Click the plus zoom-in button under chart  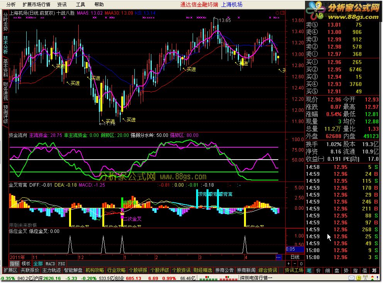[289, 264]
